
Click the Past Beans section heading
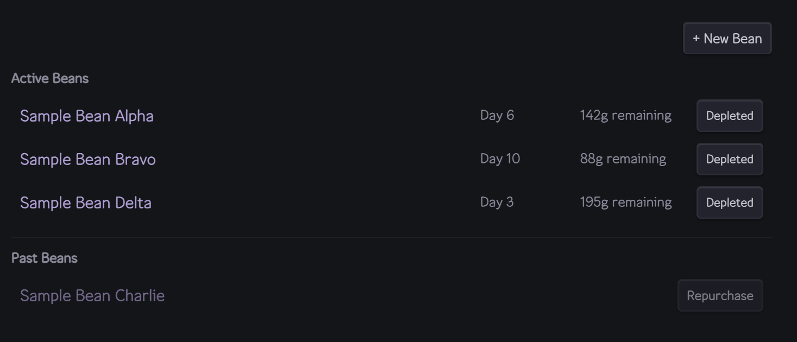[45, 258]
